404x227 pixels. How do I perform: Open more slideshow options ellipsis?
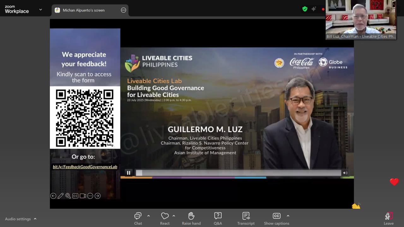[90, 196]
